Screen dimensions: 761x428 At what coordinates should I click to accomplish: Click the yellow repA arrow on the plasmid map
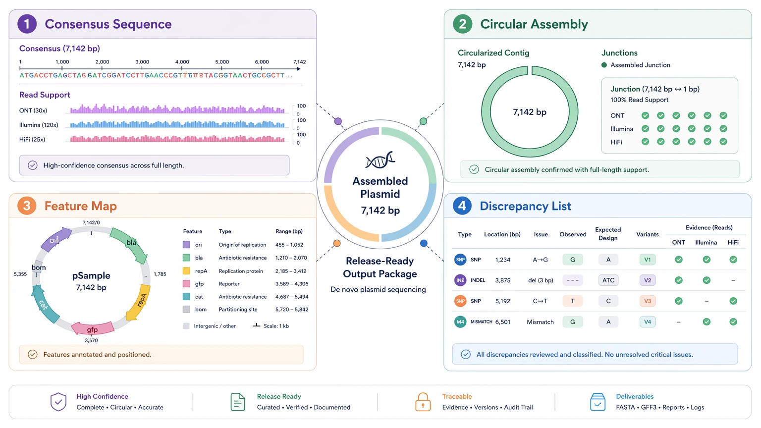coord(139,303)
